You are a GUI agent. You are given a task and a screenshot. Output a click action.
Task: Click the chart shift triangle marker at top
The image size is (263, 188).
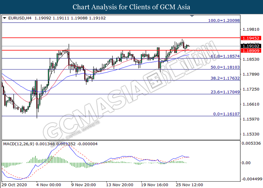coord(192,16)
